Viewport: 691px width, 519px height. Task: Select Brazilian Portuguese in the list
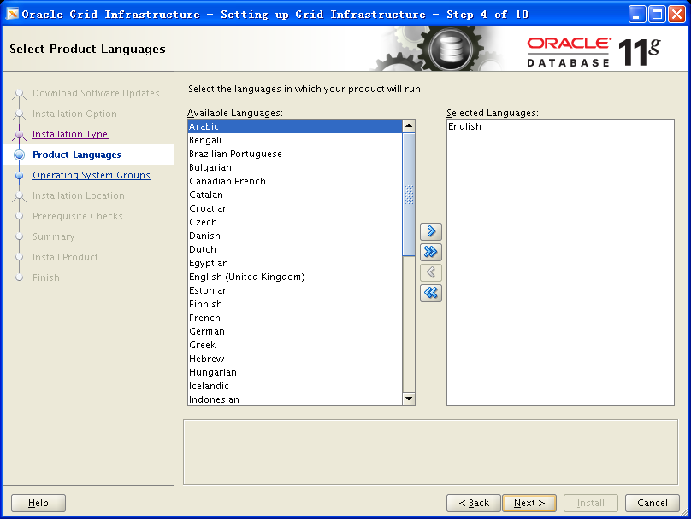pyautogui.click(x=295, y=154)
